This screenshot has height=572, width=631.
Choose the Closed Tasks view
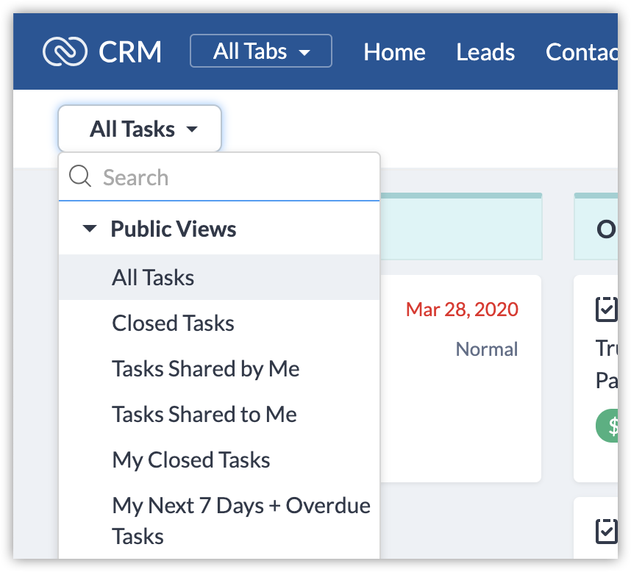[x=173, y=323]
